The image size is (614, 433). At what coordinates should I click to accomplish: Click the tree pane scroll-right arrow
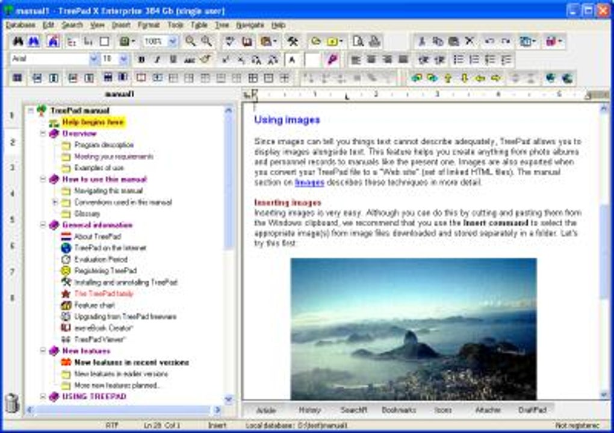pos(217,410)
